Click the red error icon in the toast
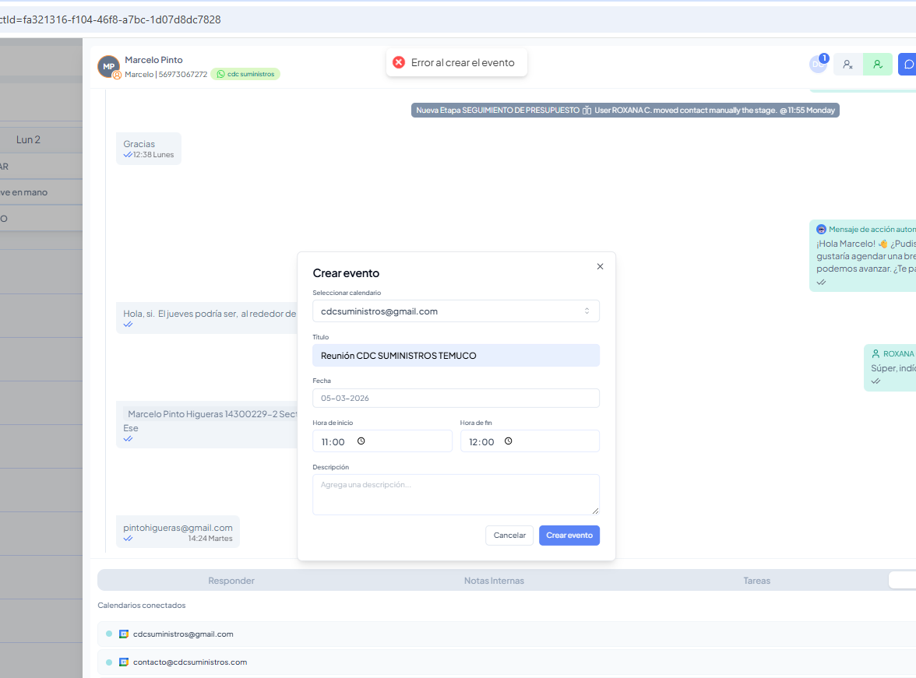Screen dimensions: 916x678 (399, 62)
